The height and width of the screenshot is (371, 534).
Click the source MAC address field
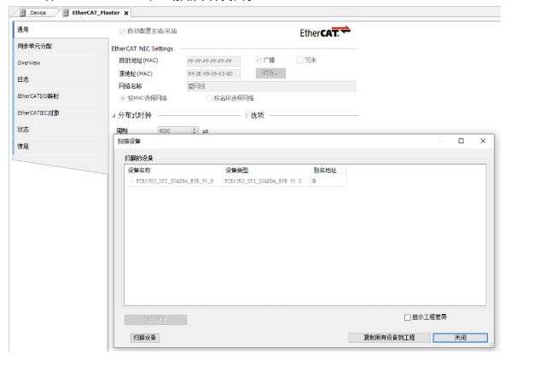(213, 74)
